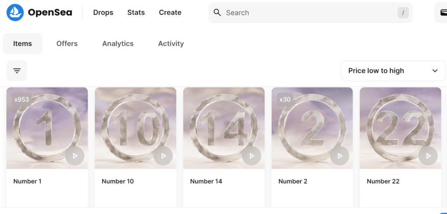Play the Number 22 item video
The height and width of the screenshot is (214, 447).
(x=428, y=156)
